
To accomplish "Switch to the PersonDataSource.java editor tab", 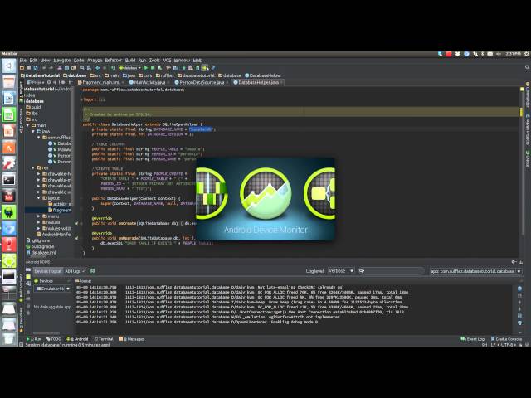I will point(202,82).
